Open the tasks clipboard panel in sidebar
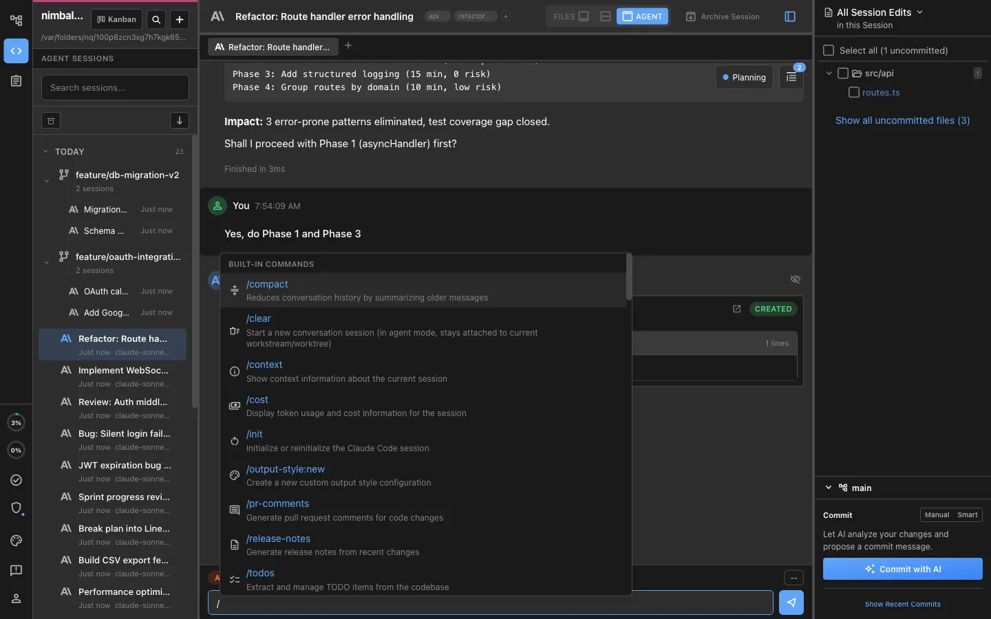The height and width of the screenshot is (619, 991). tap(15, 81)
